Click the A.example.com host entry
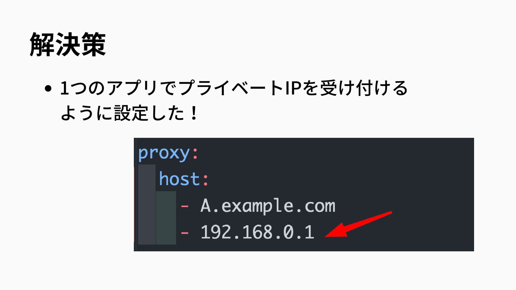The height and width of the screenshot is (290, 516). (x=268, y=206)
